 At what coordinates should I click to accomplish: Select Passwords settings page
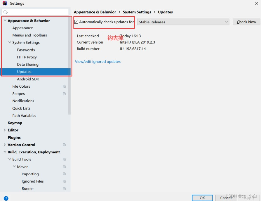[26, 50]
